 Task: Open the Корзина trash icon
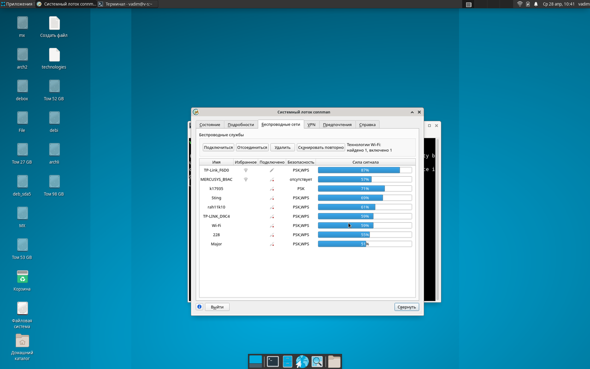[x=22, y=277]
